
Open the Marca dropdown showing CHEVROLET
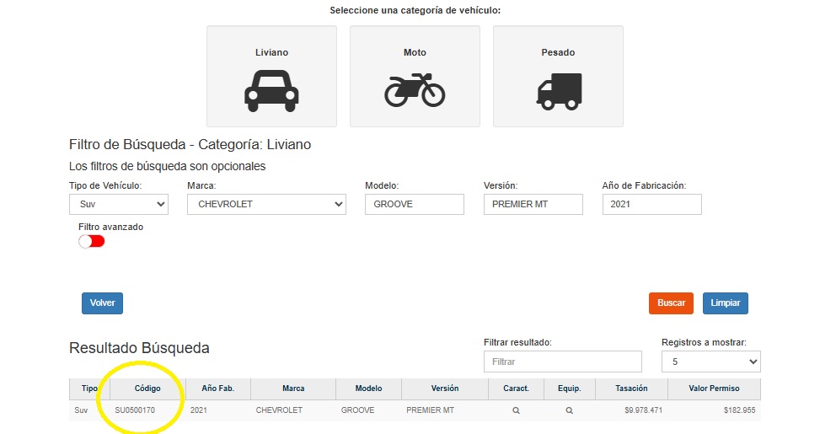(266, 204)
